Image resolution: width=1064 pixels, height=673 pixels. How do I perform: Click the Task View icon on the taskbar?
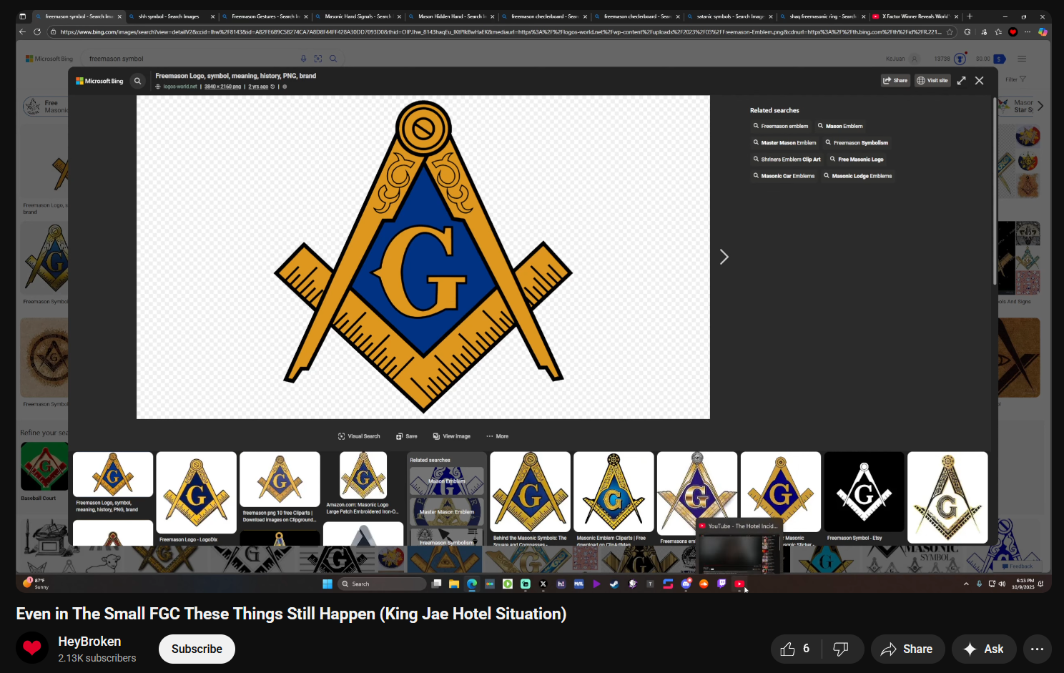(436, 584)
